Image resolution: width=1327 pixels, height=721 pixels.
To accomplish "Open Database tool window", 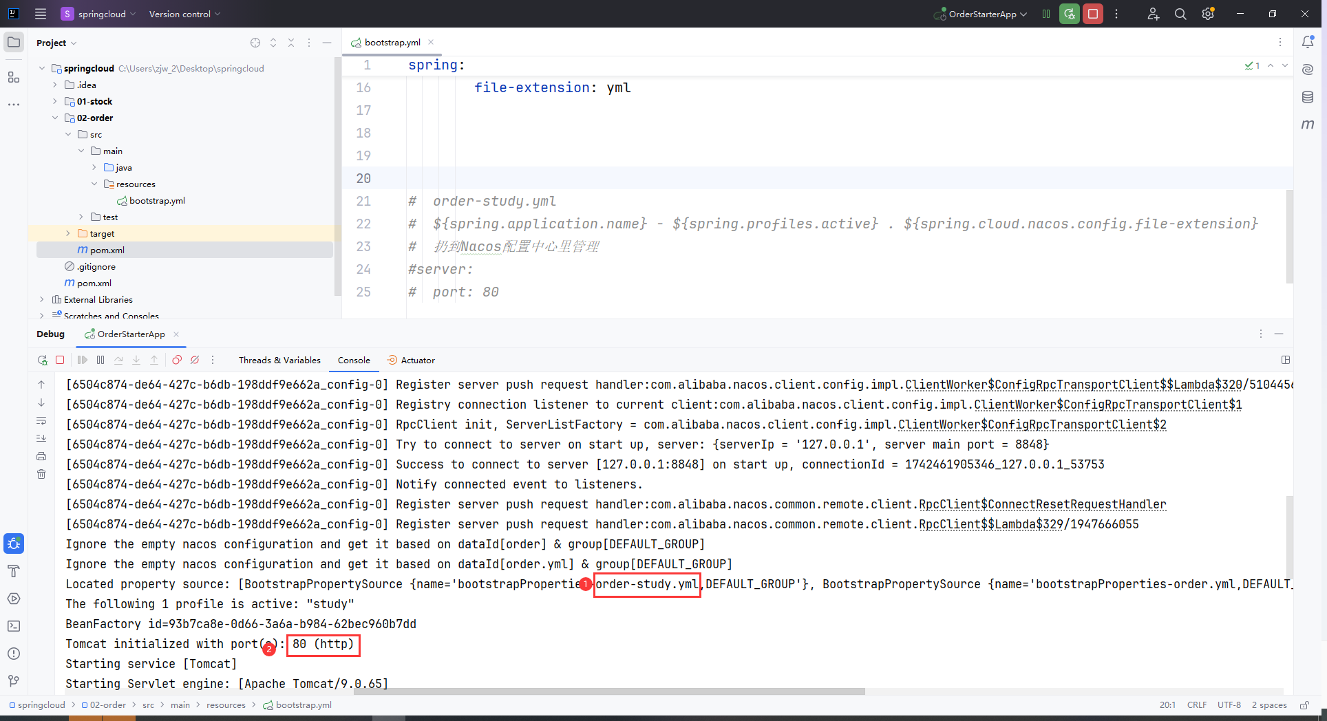I will [x=1308, y=97].
